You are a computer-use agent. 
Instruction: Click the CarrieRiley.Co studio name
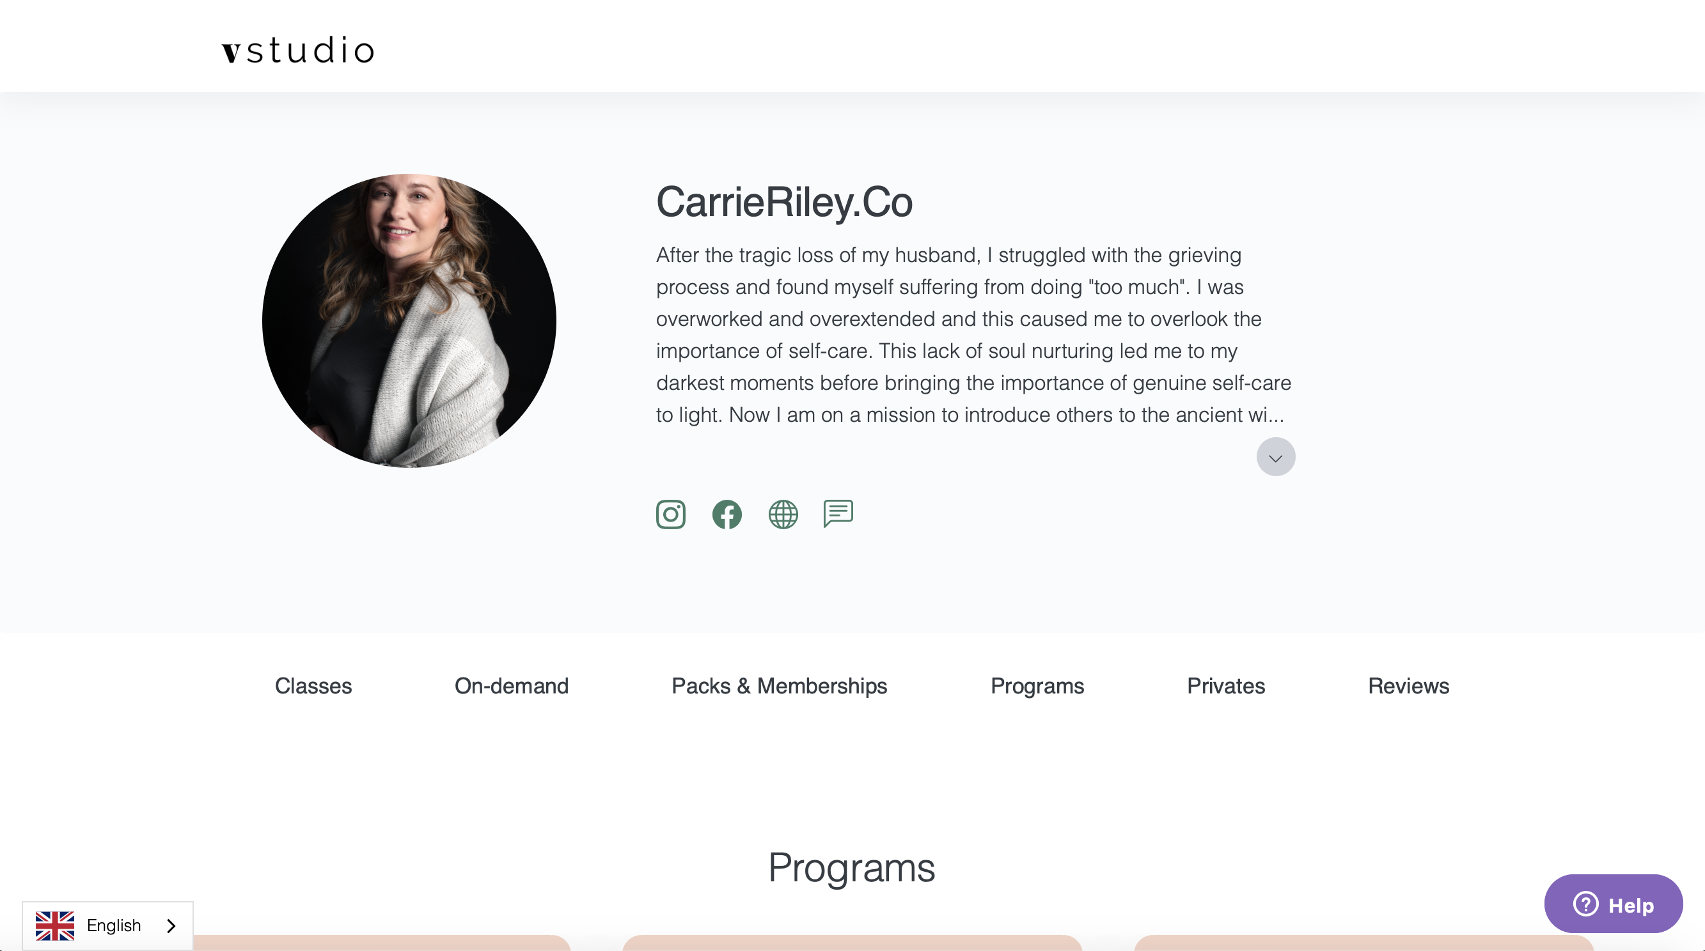(783, 202)
